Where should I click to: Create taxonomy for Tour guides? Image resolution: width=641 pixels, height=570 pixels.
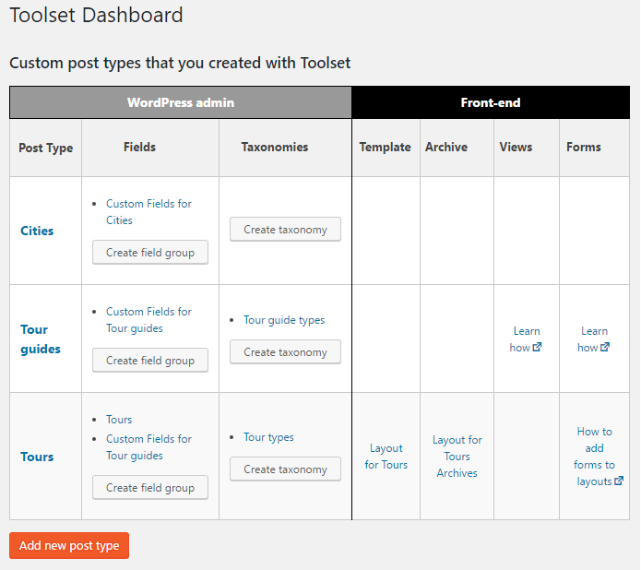click(x=285, y=352)
